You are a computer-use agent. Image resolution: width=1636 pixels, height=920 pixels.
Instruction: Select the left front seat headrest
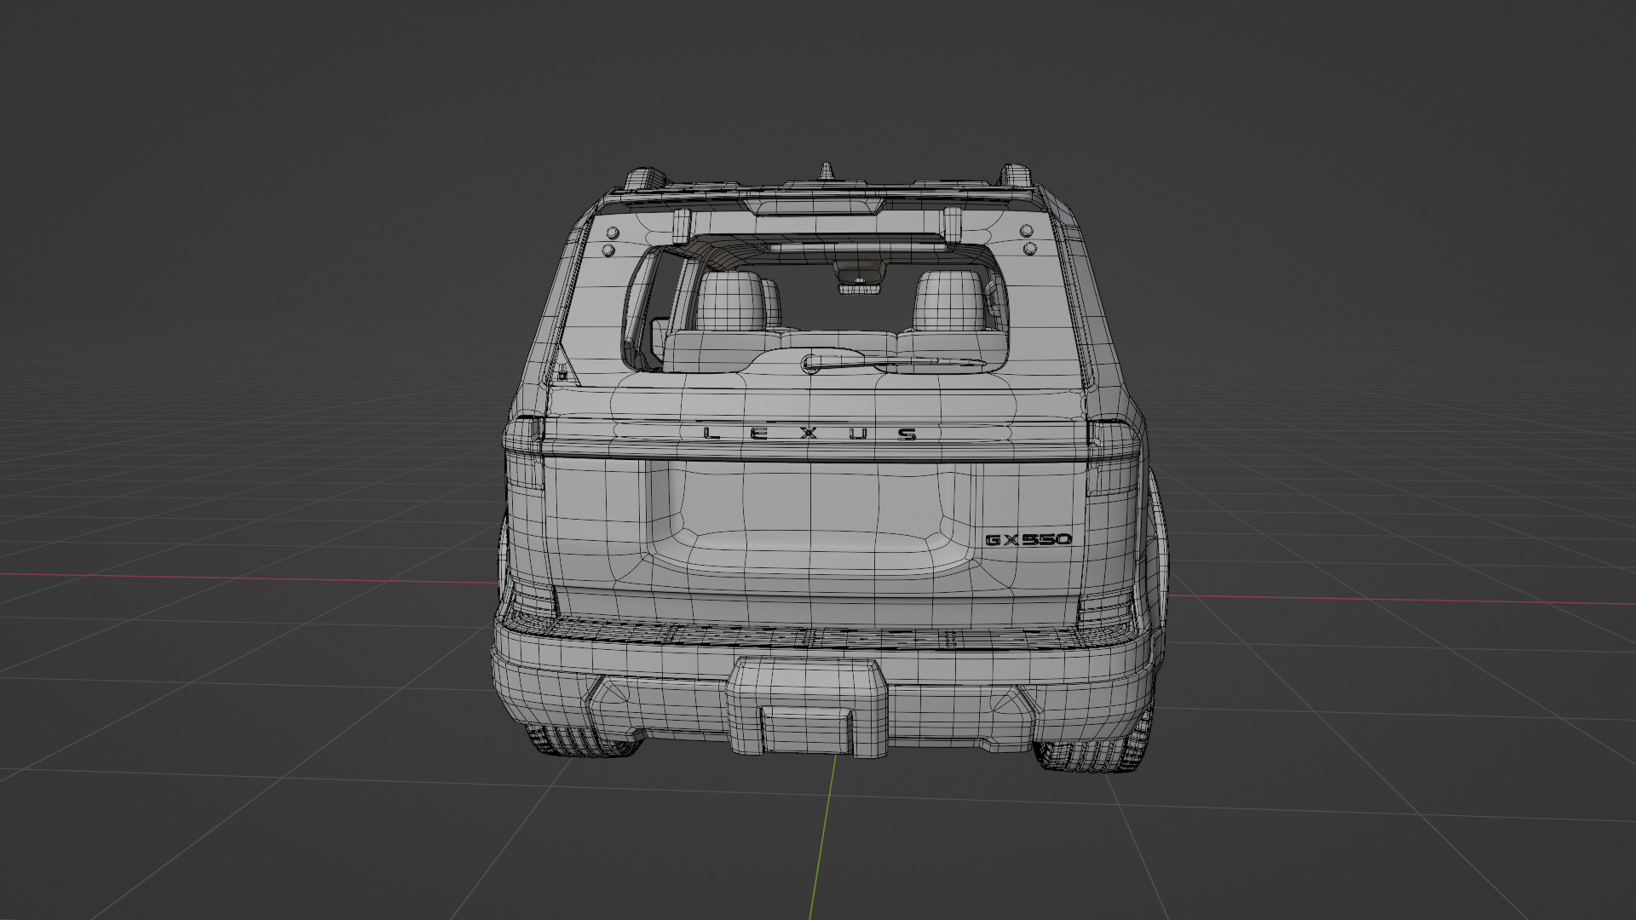pyautogui.click(x=731, y=302)
